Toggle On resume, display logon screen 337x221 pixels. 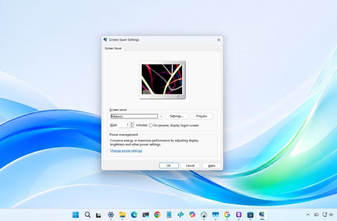pyautogui.click(x=151, y=125)
